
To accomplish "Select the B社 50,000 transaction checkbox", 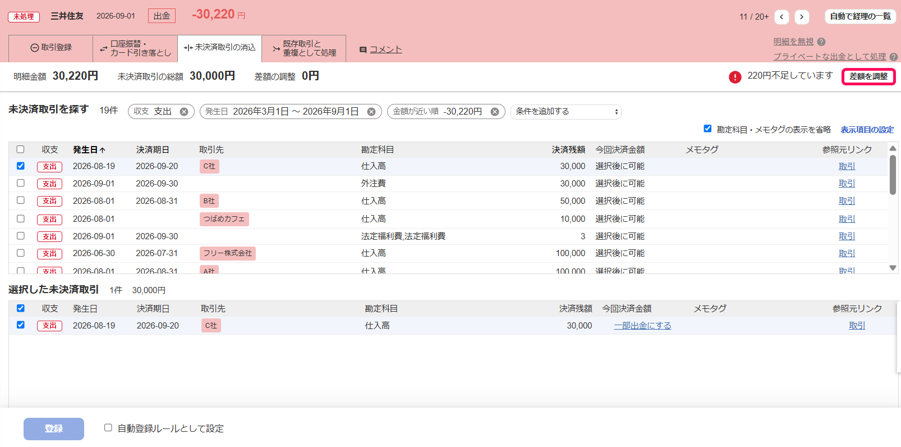I will (x=21, y=200).
